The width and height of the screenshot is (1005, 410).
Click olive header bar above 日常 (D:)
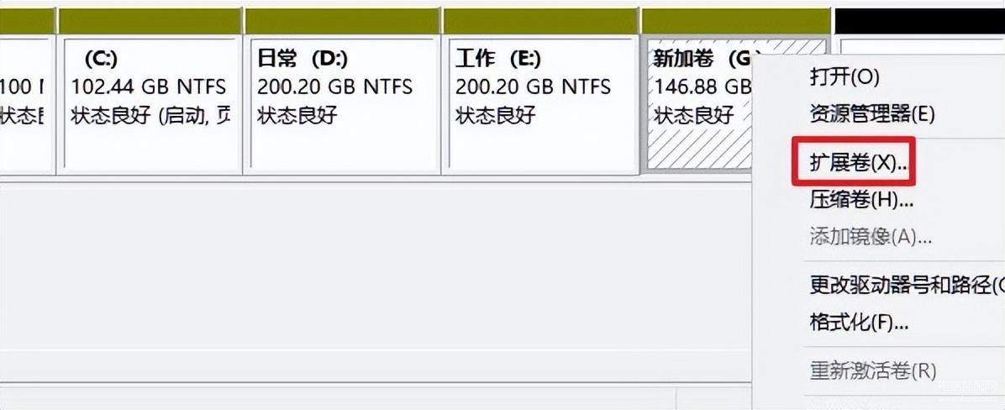[342, 21]
